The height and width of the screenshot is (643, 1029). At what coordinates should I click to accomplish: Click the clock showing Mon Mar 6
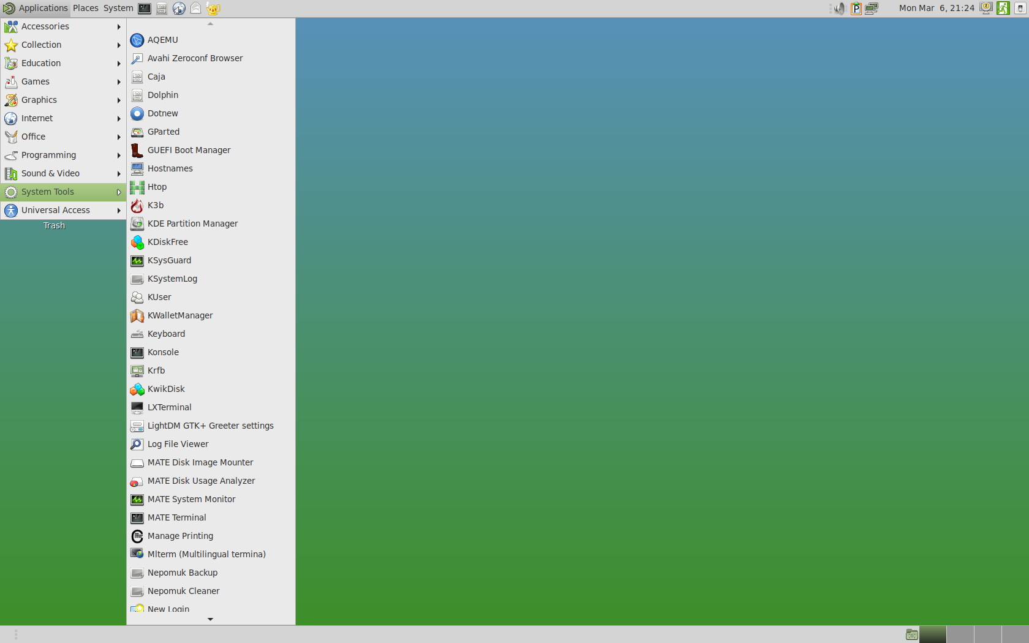click(937, 8)
